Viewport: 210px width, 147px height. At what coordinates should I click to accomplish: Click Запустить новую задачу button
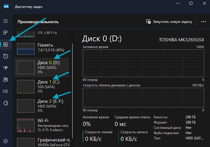click(x=169, y=22)
